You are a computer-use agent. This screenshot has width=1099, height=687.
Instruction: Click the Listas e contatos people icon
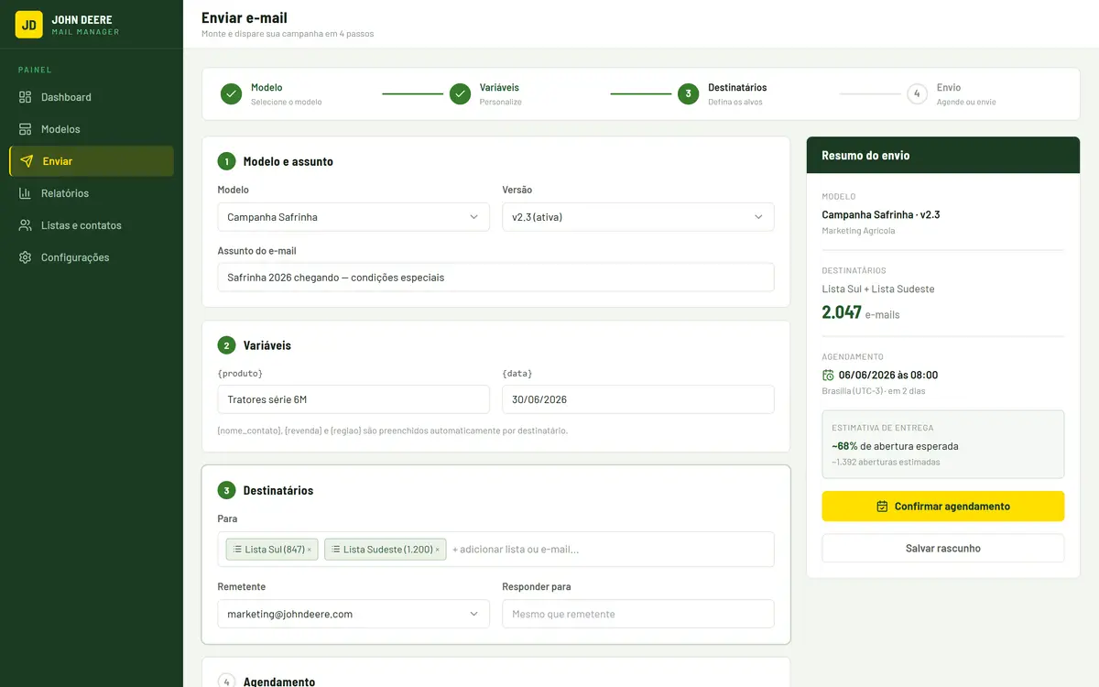[26, 225]
